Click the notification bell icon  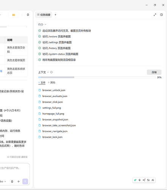[x=28, y=15]
